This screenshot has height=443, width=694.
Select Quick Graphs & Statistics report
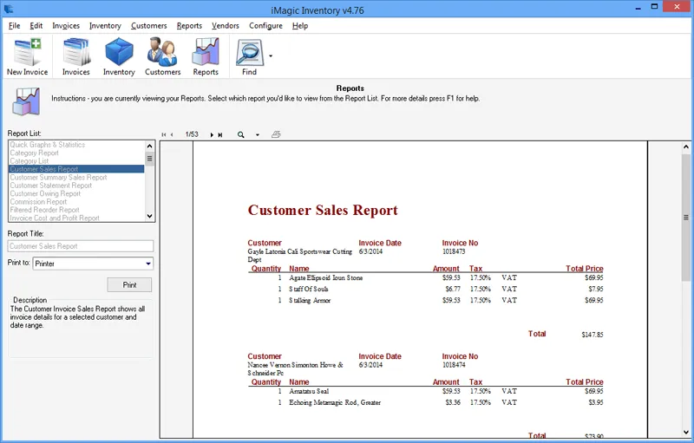(76, 145)
